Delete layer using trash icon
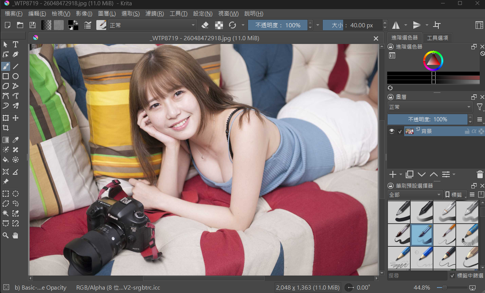Screen dimensions: 485x293 [x=480, y=174]
